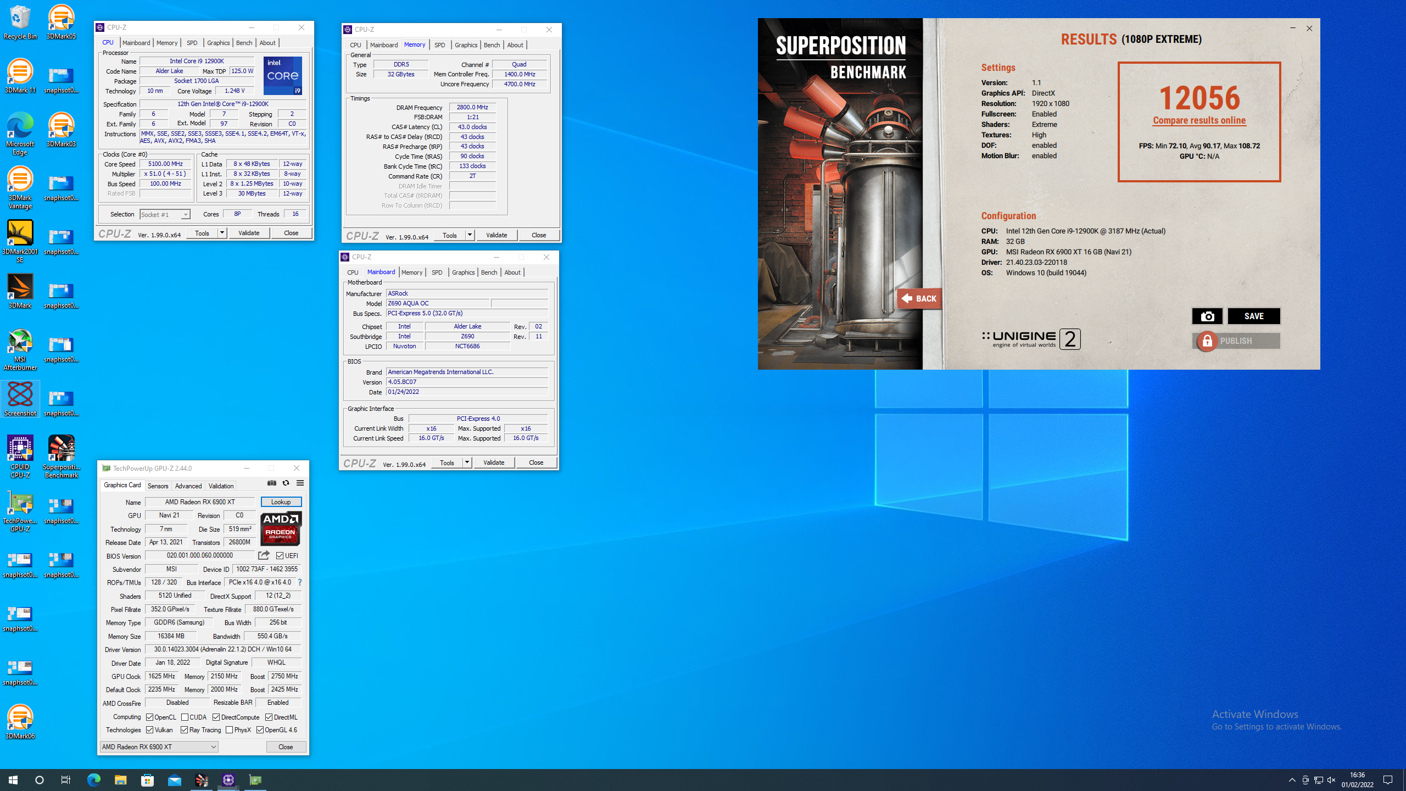Open Validation tab in GPU-Z
Image resolution: width=1406 pixels, height=791 pixels.
pos(221,486)
